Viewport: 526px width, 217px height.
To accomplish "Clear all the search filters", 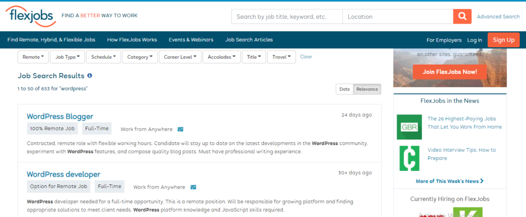I will coord(306,57).
